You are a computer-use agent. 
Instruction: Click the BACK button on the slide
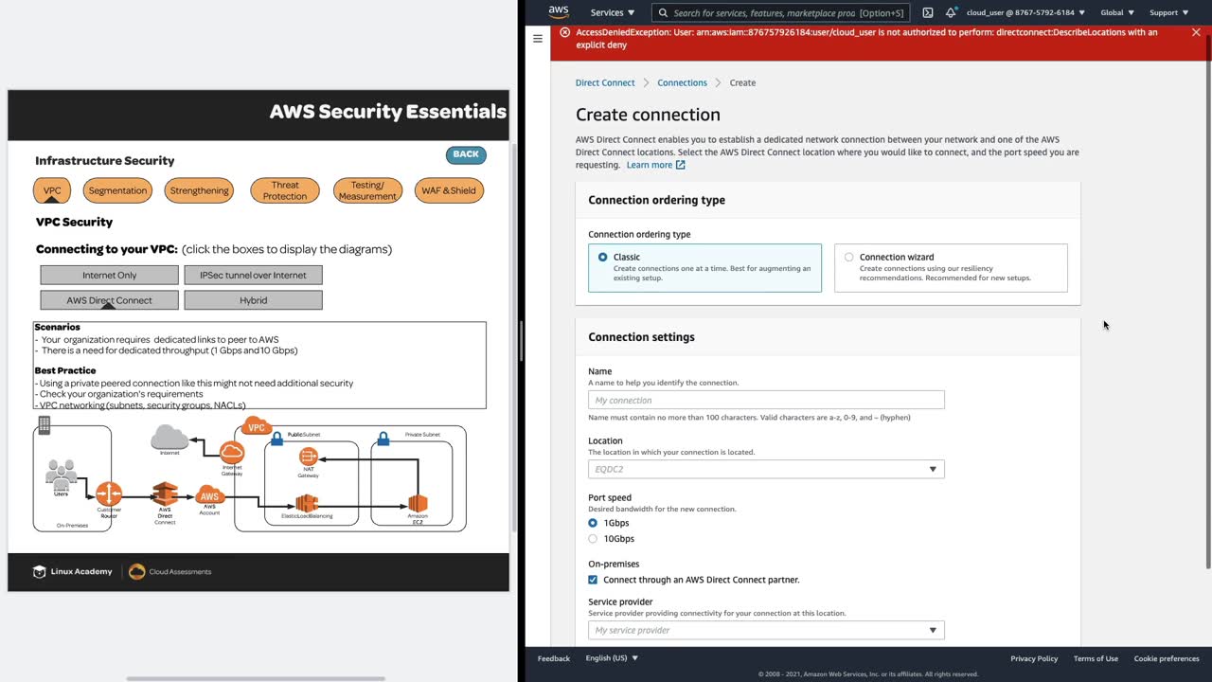[466, 154]
